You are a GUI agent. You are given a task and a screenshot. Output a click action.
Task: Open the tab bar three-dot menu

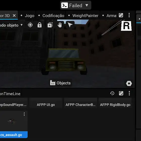pos(129,15)
